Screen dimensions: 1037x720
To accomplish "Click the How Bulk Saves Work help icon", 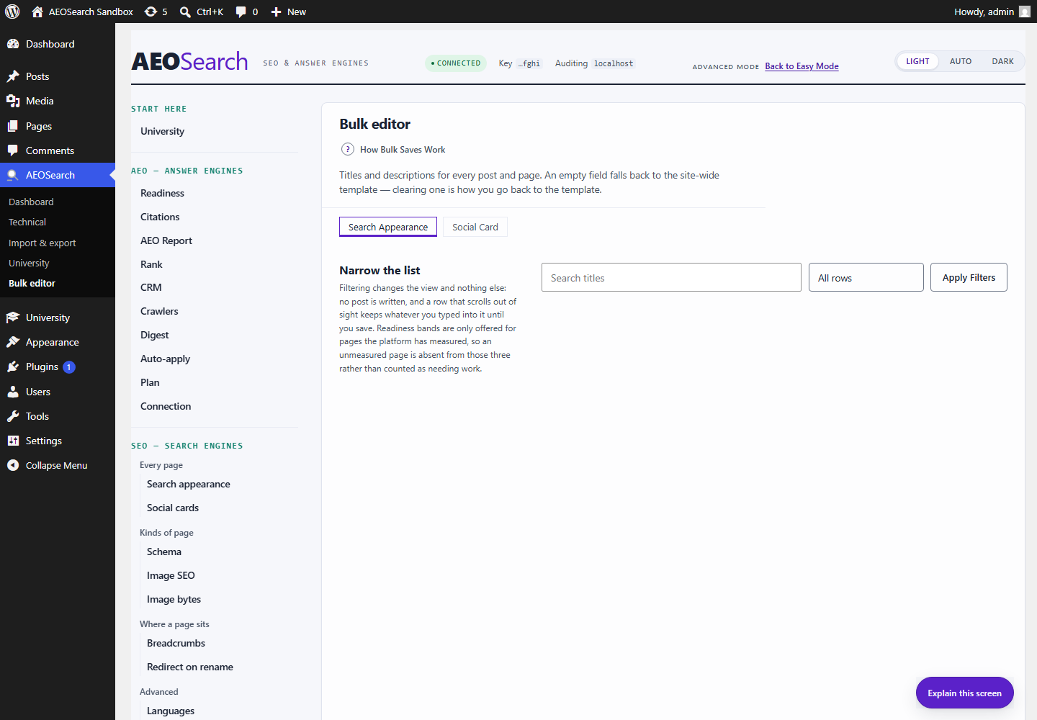I will click(x=347, y=149).
